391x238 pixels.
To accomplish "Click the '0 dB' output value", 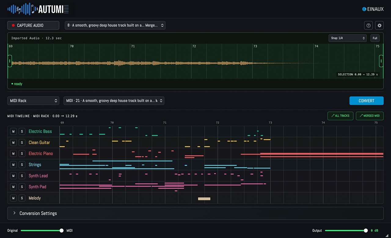I will click(375, 230).
